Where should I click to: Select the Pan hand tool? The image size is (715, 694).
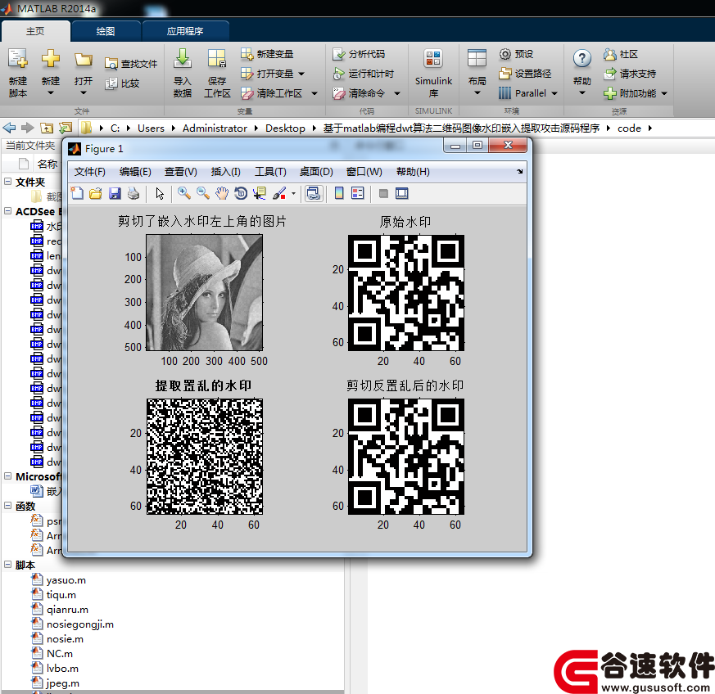222,193
